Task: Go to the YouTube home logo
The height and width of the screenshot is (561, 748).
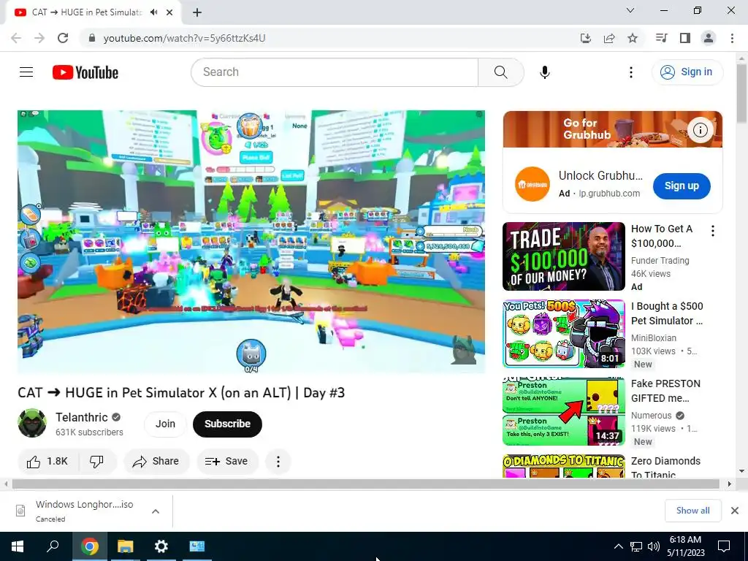Action: [x=85, y=72]
